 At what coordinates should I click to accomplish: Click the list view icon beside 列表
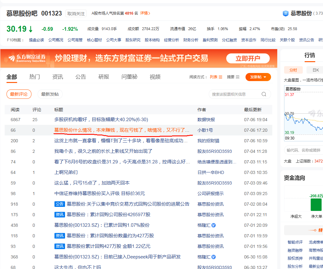pyautogui.click(x=220, y=77)
